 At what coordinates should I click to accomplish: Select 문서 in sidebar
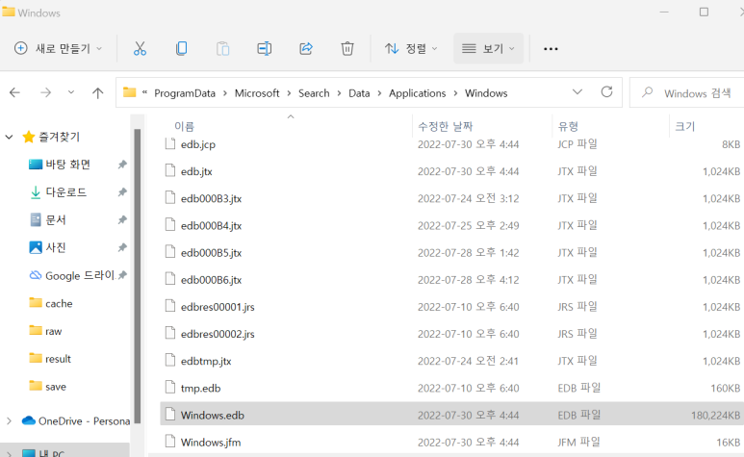tap(56, 220)
